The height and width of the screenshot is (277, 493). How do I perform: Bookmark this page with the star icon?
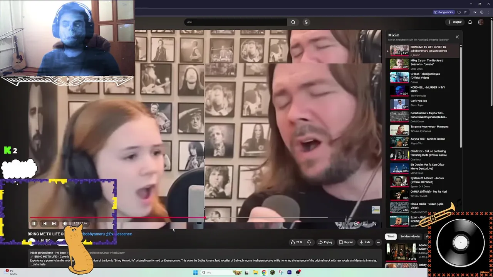pos(465,12)
